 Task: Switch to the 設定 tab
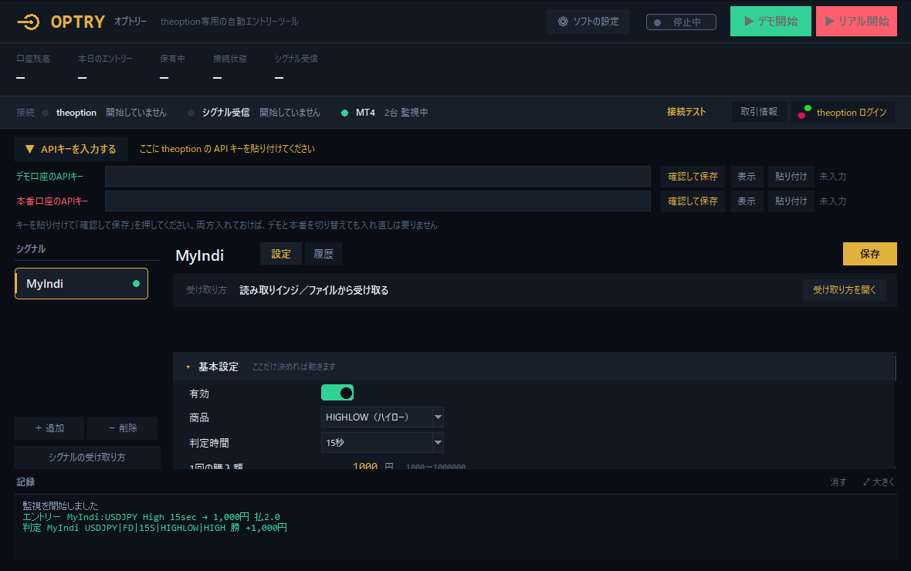tap(280, 254)
